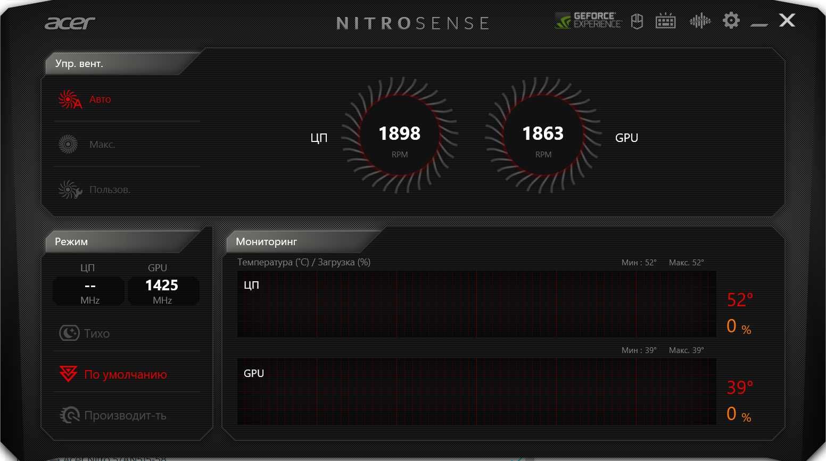The width and height of the screenshot is (826, 461).
Task: Click the GPU temperature graph
Action: point(476,391)
